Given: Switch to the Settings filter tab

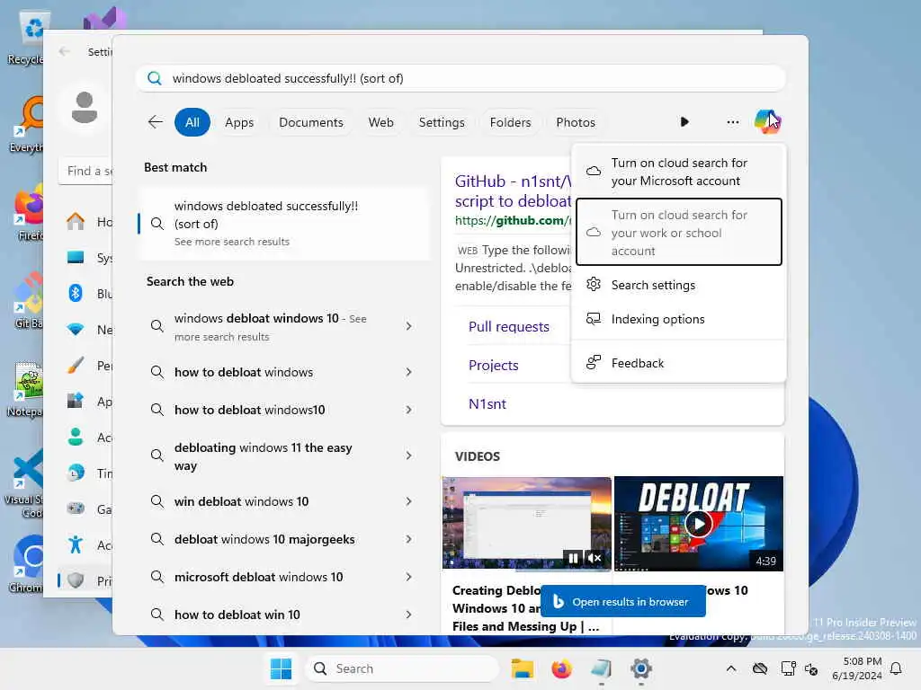Looking at the screenshot, I should click(x=442, y=122).
